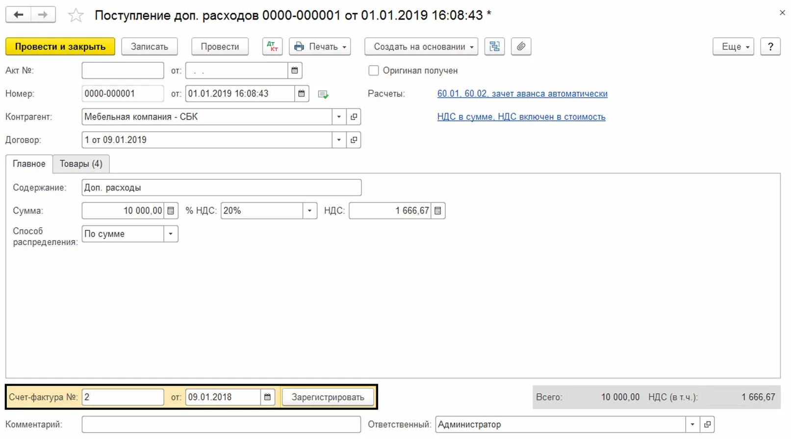Screen dimensions: 791x439
Task: Click the green posted-status icon near date
Action: [323, 94]
